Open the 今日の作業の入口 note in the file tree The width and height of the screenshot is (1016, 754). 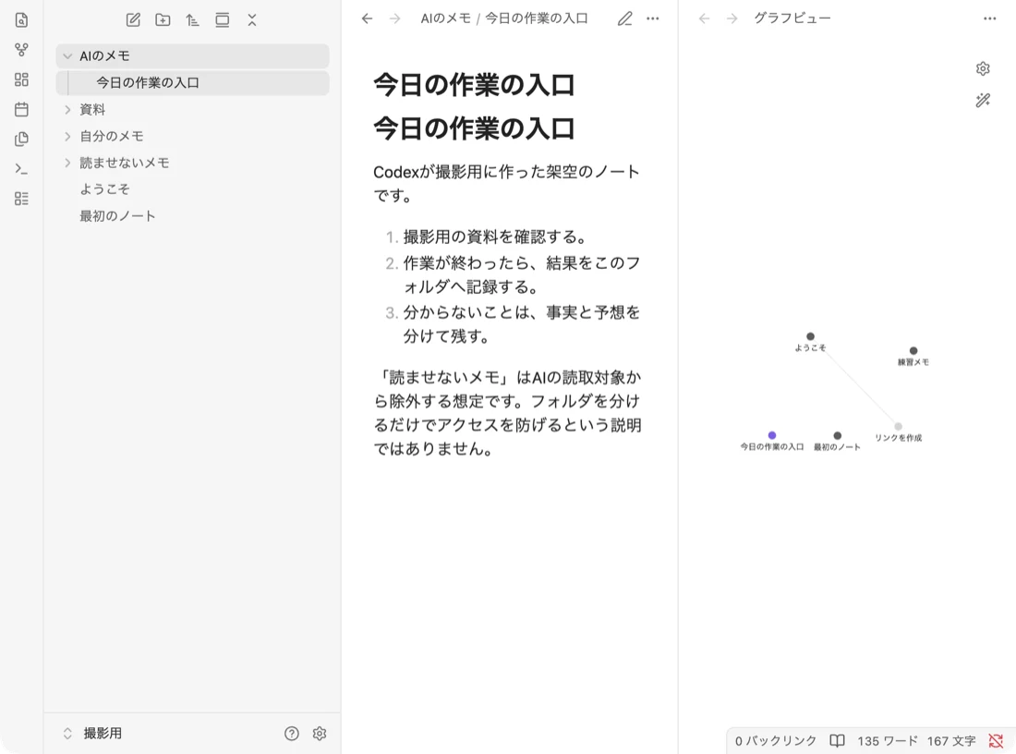(192, 83)
